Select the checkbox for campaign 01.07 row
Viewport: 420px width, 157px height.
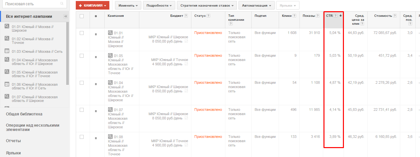click(82, 110)
